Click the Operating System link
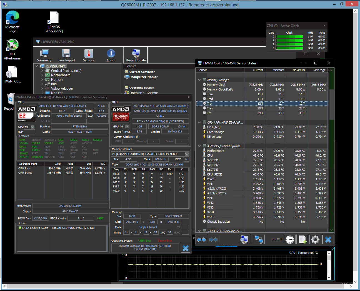Viewport: 360px width, 291px height. tap(142, 88)
